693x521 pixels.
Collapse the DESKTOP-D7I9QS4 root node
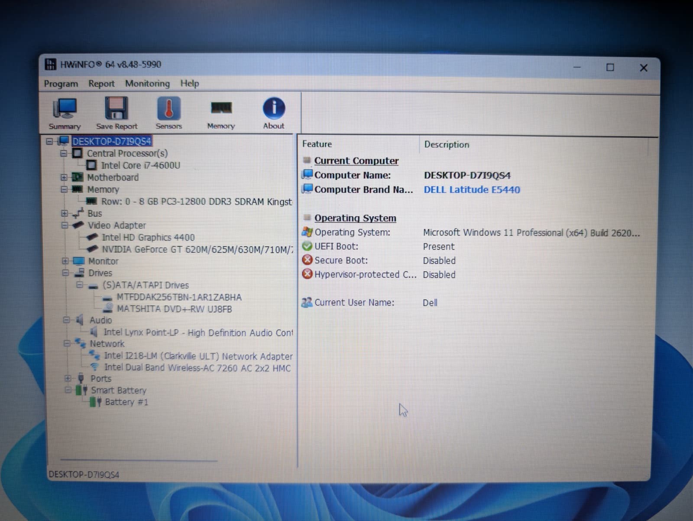49,141
